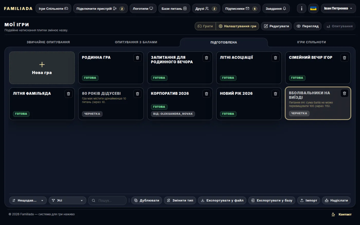Screen dimensions: 360x225
Task: Click Експортувати у базу
Action: click(272, 201)
